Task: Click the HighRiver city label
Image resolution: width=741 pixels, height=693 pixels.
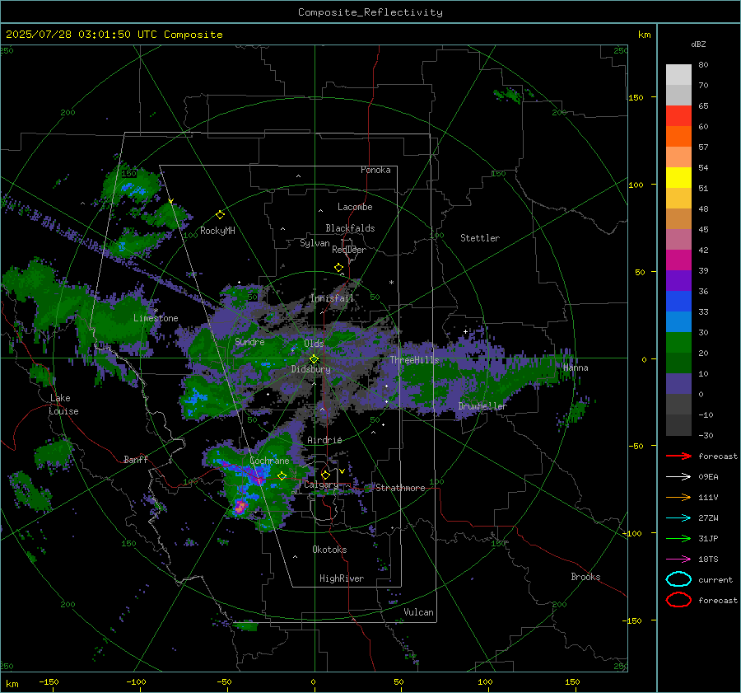Action: click(342, 578)
